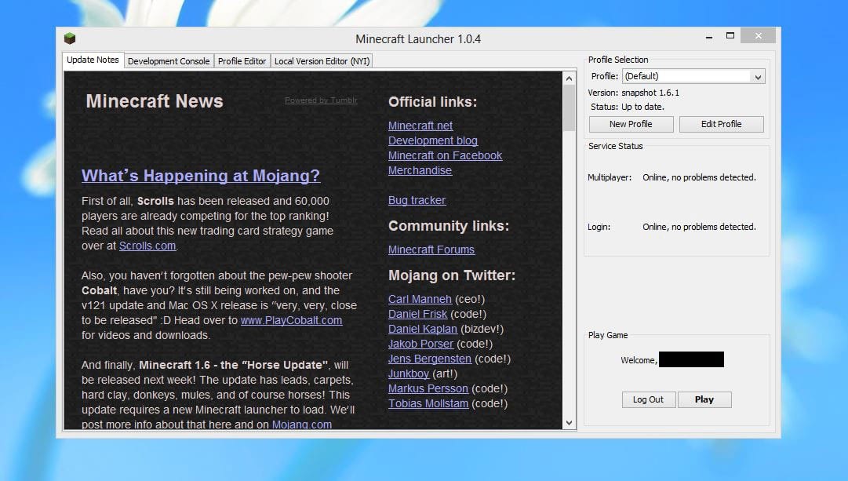Click the Minecraft grass block icon in title bar

coord(70,38)
